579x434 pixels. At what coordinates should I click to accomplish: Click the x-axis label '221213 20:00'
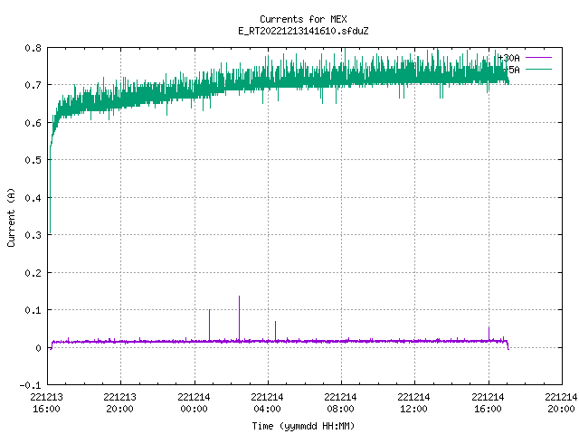click(119, 403)
